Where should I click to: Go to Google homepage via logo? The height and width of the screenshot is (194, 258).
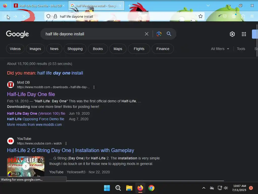(17, 34)
